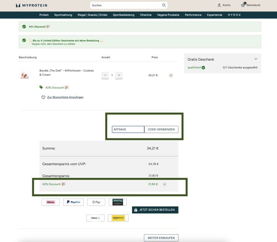The width and height of the screenshot is (277, 242).
Task: Open the Expertenrat menu
Action: coord(215,15)
